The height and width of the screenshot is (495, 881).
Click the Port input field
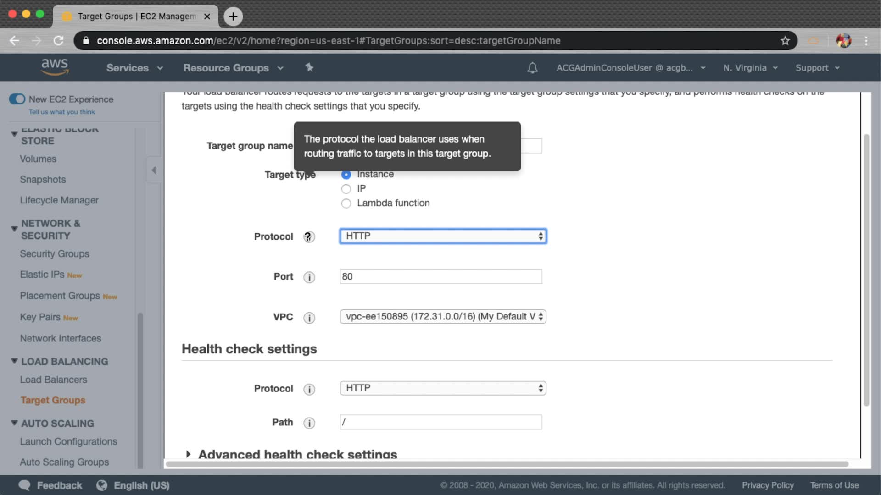(x=440, y=276)
